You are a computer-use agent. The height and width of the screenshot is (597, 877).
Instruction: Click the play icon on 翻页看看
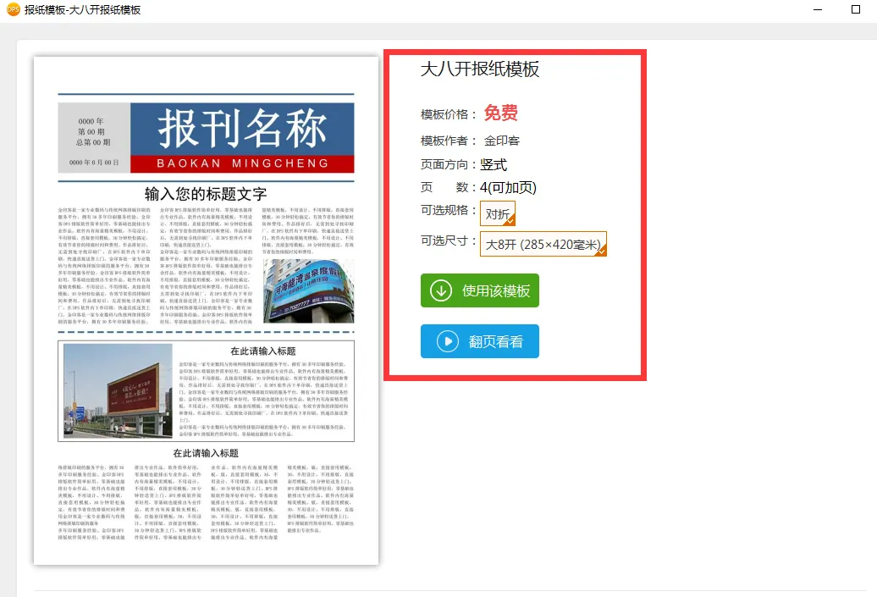[448, 341]
